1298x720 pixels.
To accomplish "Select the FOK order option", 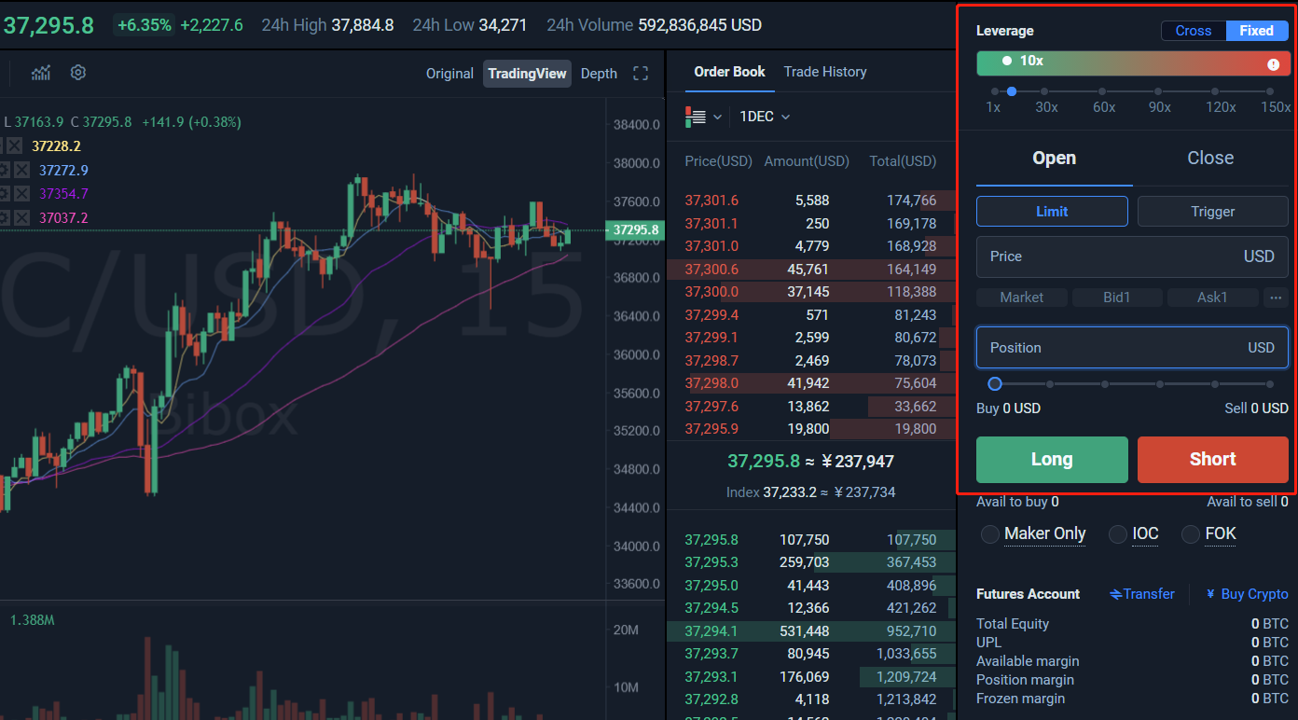I will (x=1191, y=534).
